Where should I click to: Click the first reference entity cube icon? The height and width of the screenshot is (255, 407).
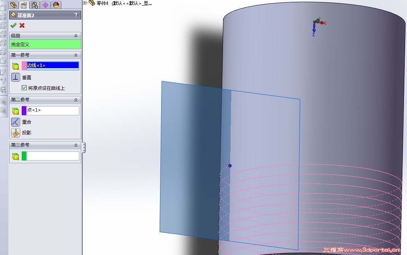click(x=16, y=66)
